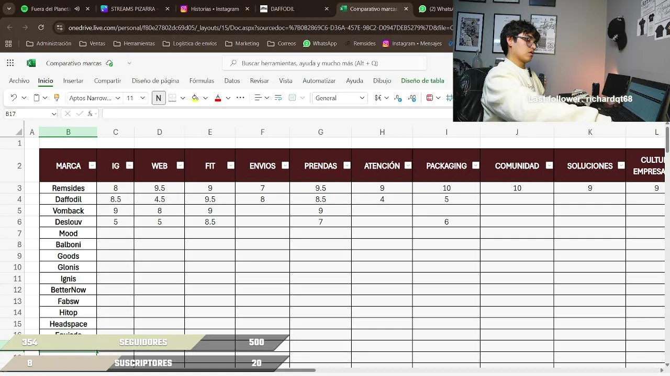Click the text alignment icon
The width and height of the screenshot is (670, 376).
tap(258, 98)
